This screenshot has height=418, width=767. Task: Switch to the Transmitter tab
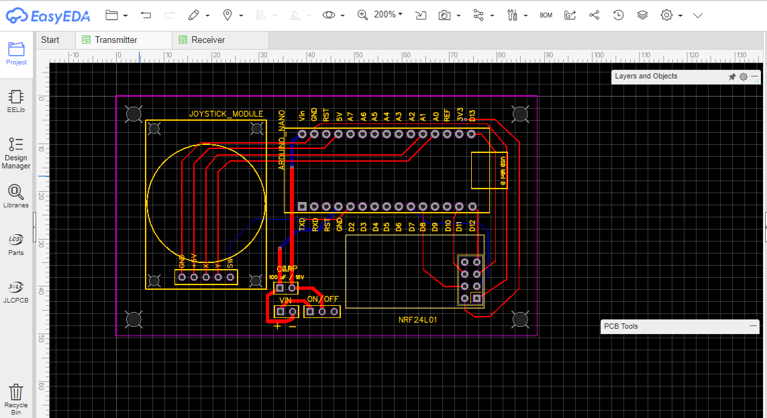pyautogui.click(x=123, y=40)
